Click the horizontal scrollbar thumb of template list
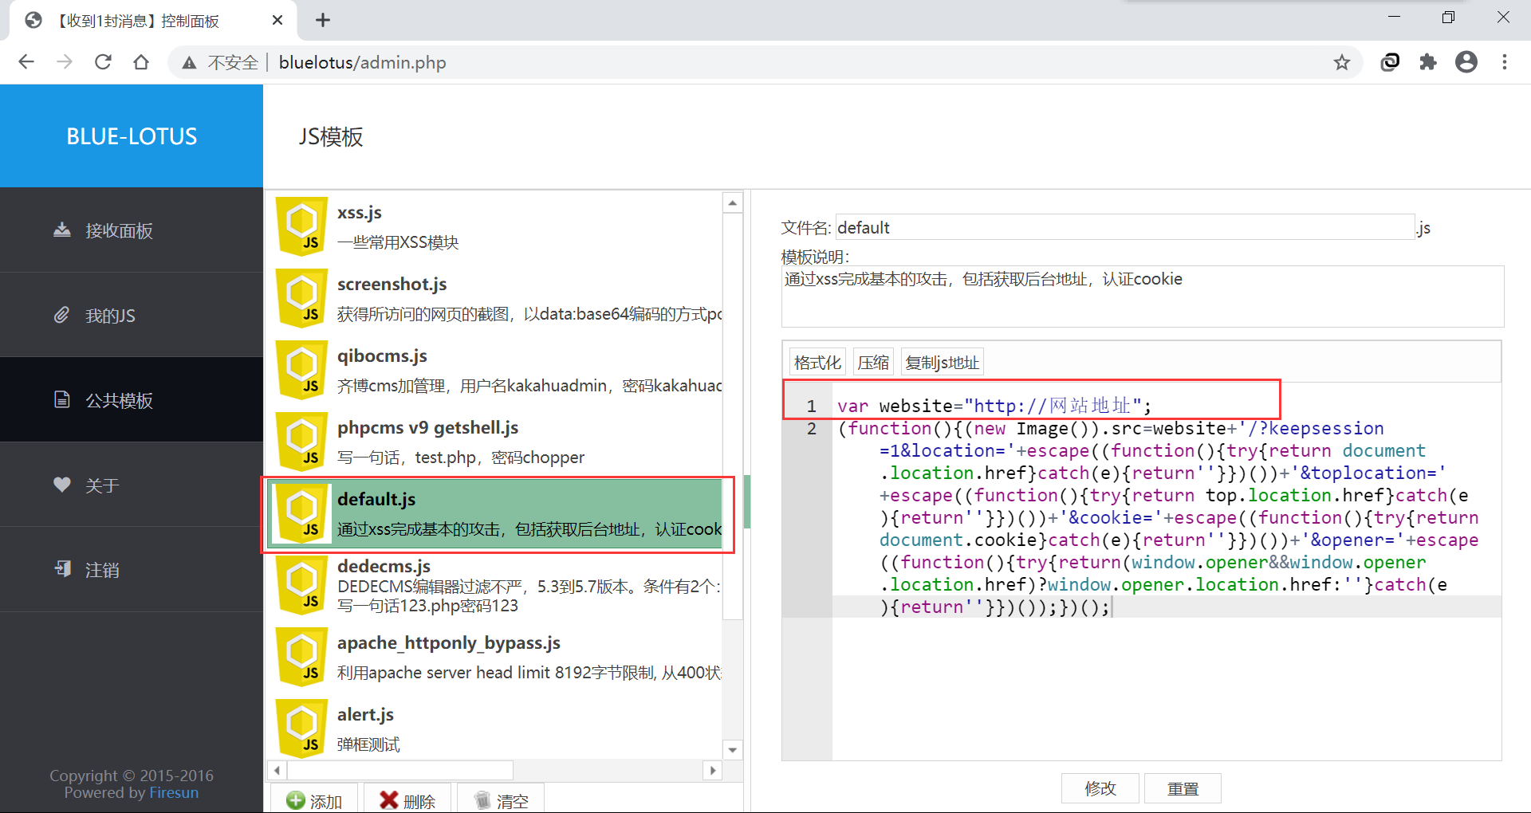 pos(401,770)
